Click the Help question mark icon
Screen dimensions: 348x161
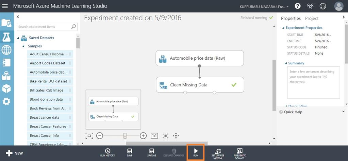[x=298, y=6]
